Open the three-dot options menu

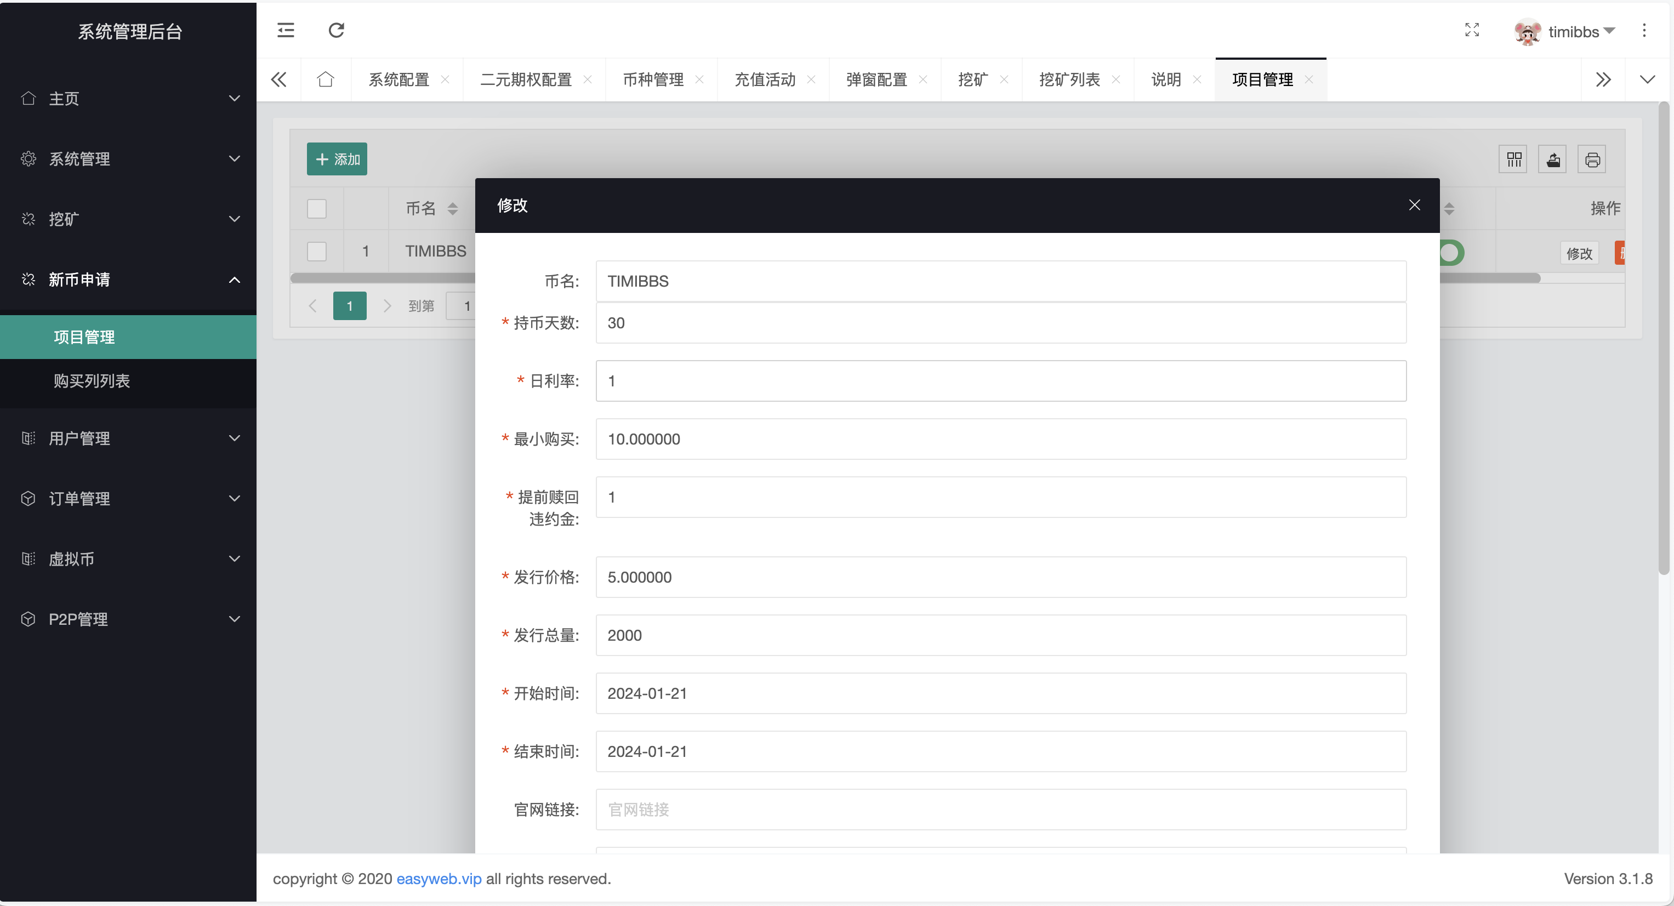pos(1645,31)
